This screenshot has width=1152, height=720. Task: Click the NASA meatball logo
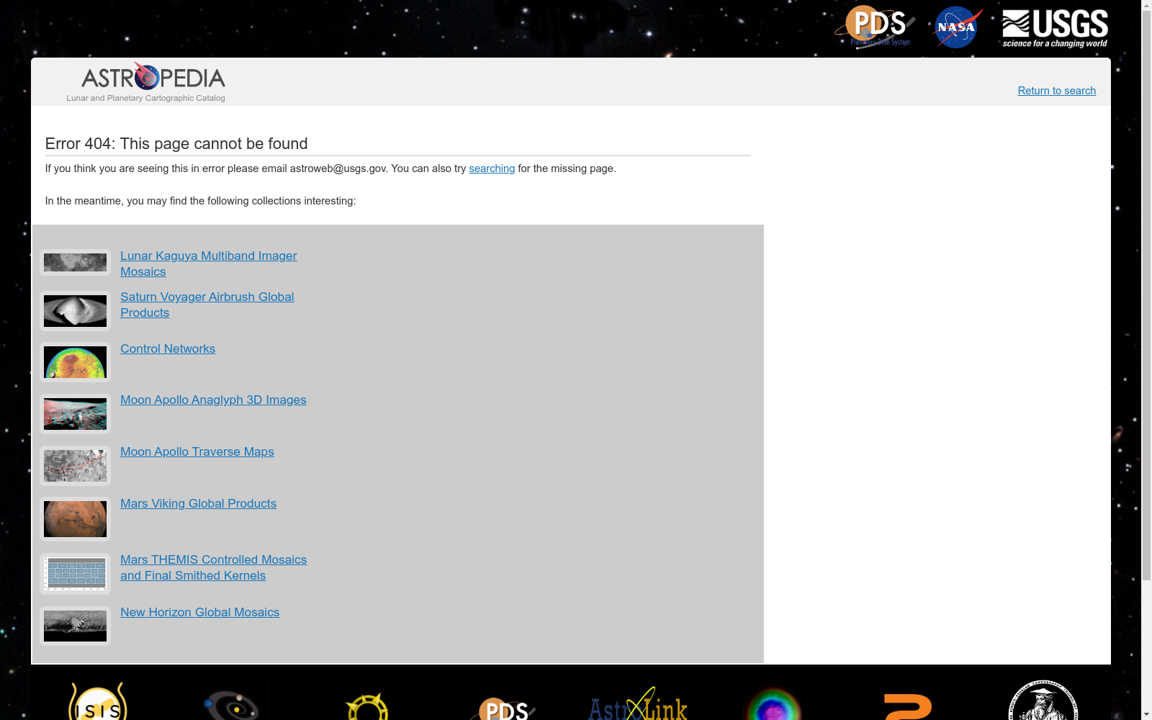pyautogui.click(x=958, y=27)
